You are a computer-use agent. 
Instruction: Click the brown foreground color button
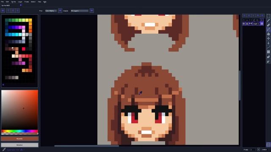point(19,139)
